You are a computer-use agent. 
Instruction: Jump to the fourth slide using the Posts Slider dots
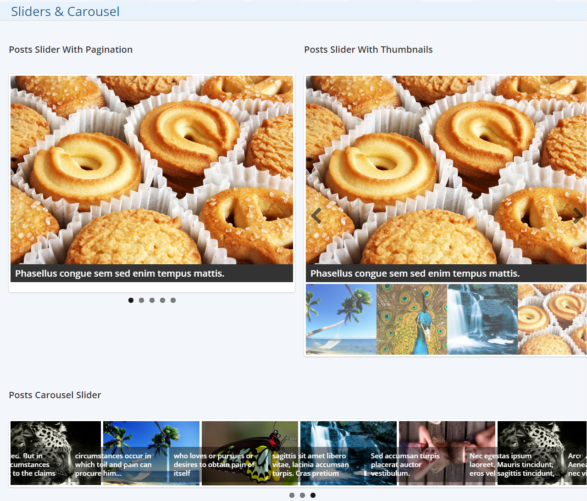coord(162,300)
